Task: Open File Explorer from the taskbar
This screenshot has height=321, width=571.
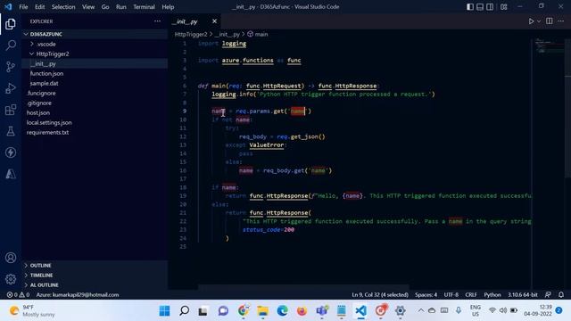Action: click(262, 310)
